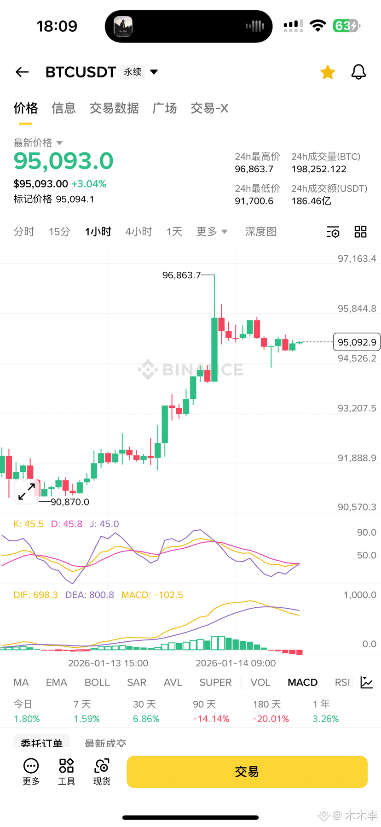This screenshot has width=381, height=827.
Task: Open the More icon in bottom bar
Action: pyautogui.click(x=31, y=771)
